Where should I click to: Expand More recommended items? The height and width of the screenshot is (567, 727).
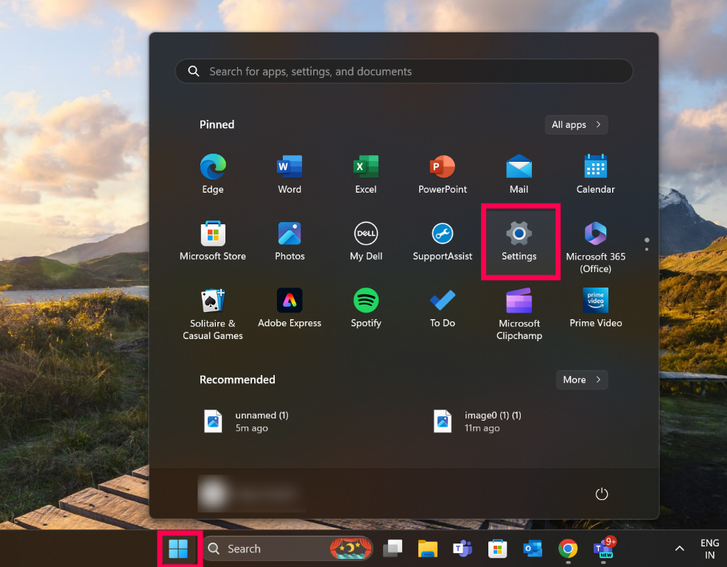click(581, 379)
